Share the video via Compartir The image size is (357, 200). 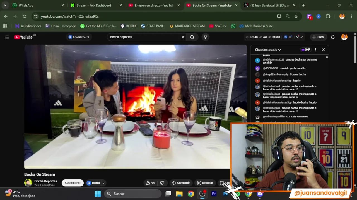pyautogui.click(x=180, y=183)
